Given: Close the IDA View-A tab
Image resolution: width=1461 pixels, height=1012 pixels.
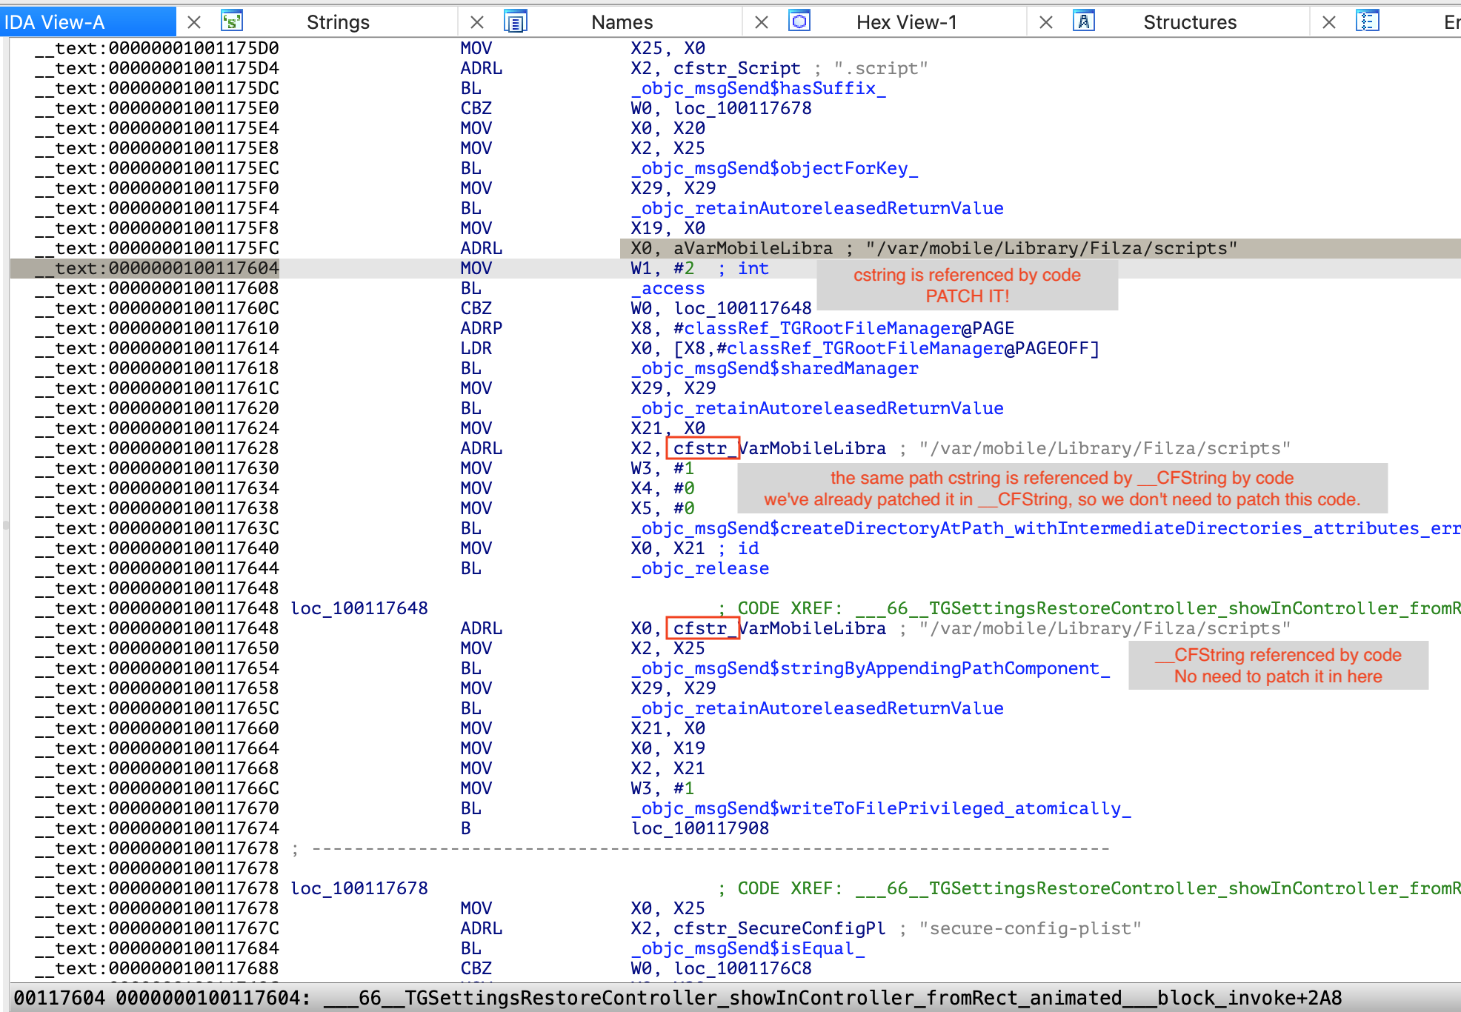Looking at the screenshot, I should 194,22.
